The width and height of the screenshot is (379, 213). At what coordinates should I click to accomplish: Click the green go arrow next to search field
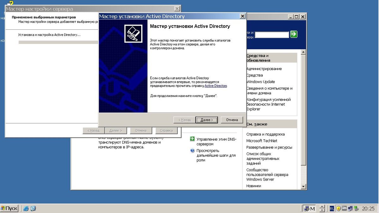click(x=294, y=34)
